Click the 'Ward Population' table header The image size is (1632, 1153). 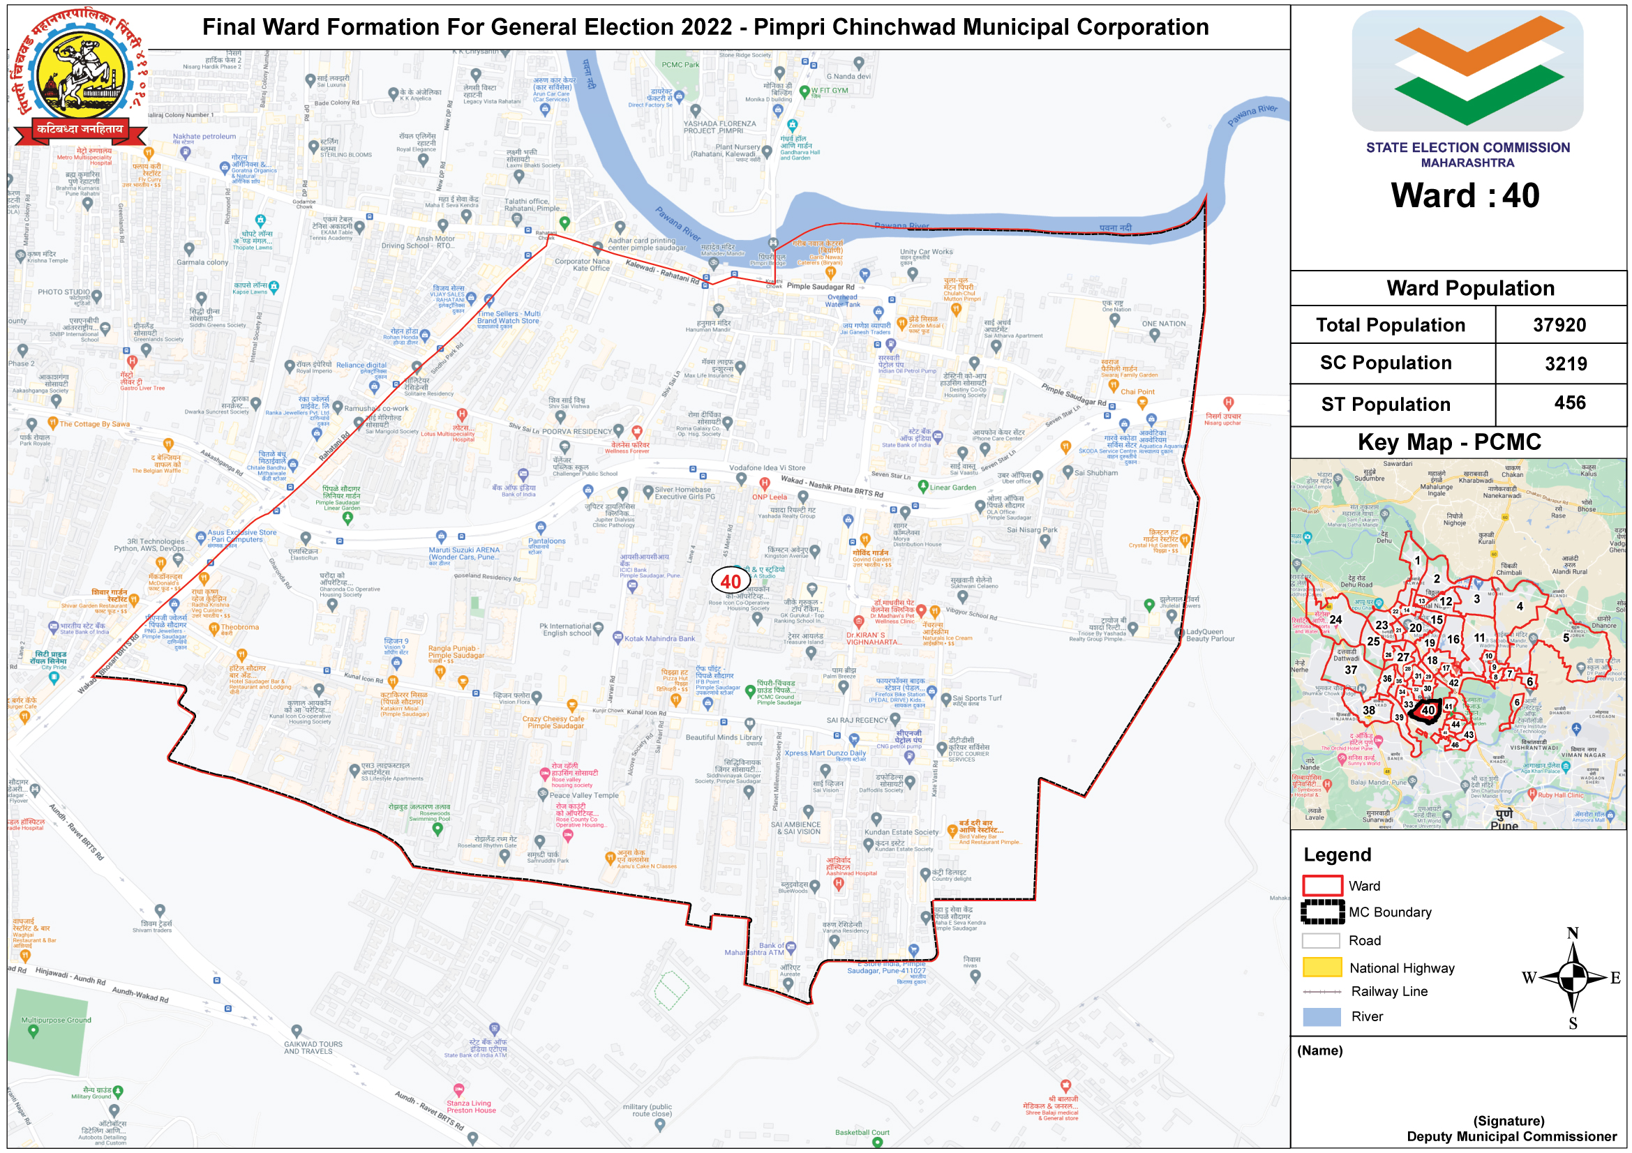pos(1470,287)
